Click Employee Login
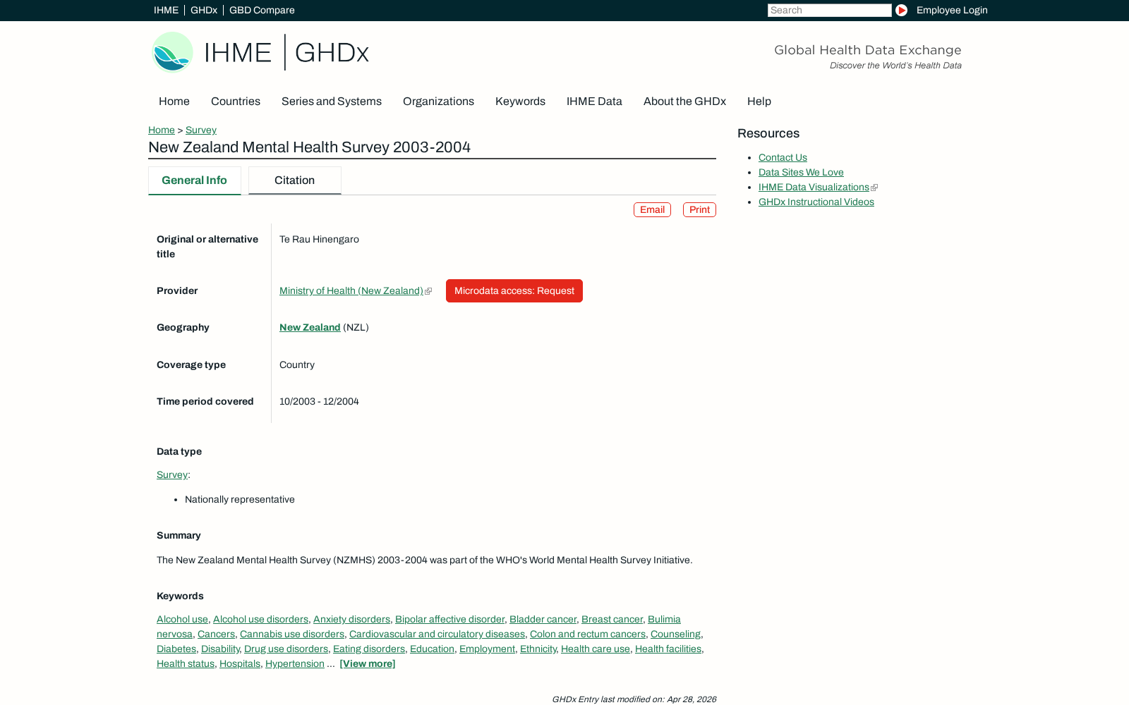 (952, 10)
